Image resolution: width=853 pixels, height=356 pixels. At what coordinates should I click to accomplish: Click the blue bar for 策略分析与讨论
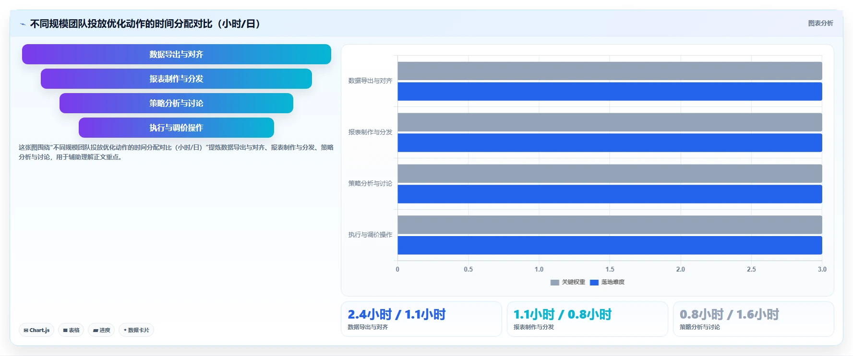(x=610, y=194)
